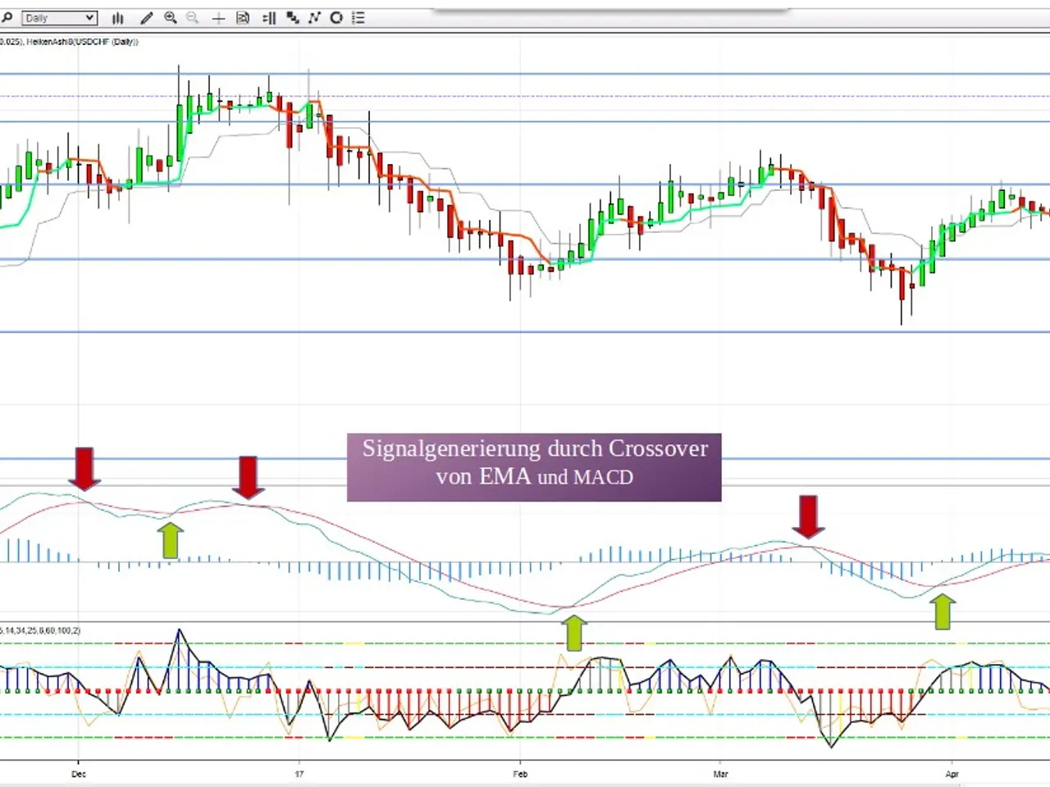
Task: Select the crosshair tool
Action: pos(218,17)
